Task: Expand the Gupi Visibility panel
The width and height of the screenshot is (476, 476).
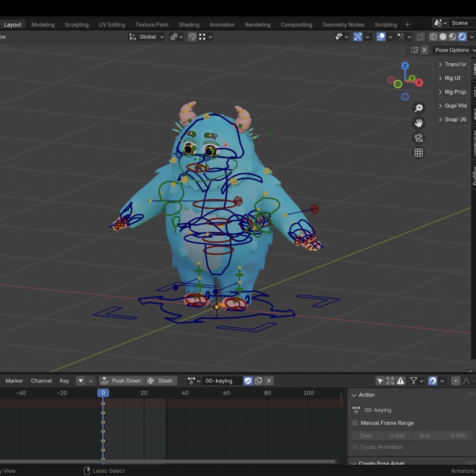Action: pyautogui.click(x=452, y=106)
